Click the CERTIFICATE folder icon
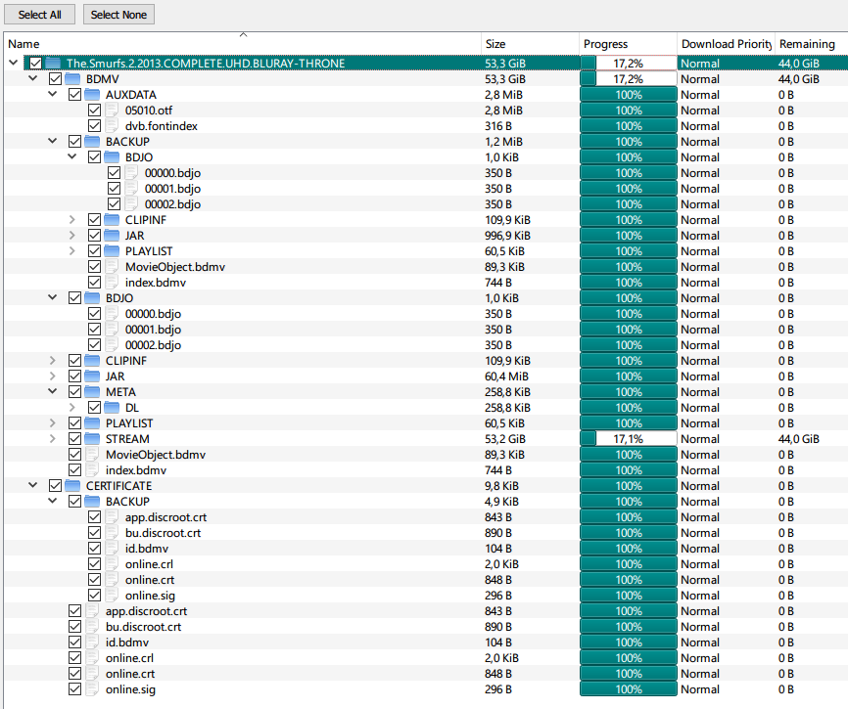The image size is (848, 709). [x=71, y=486]
